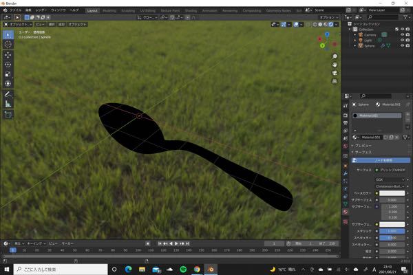Hide the Camera object in viewport
Screen dimensions: 413x275
point(402,35)
